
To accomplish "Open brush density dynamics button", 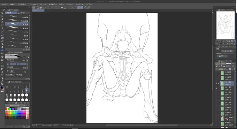I will coord(27,68).
